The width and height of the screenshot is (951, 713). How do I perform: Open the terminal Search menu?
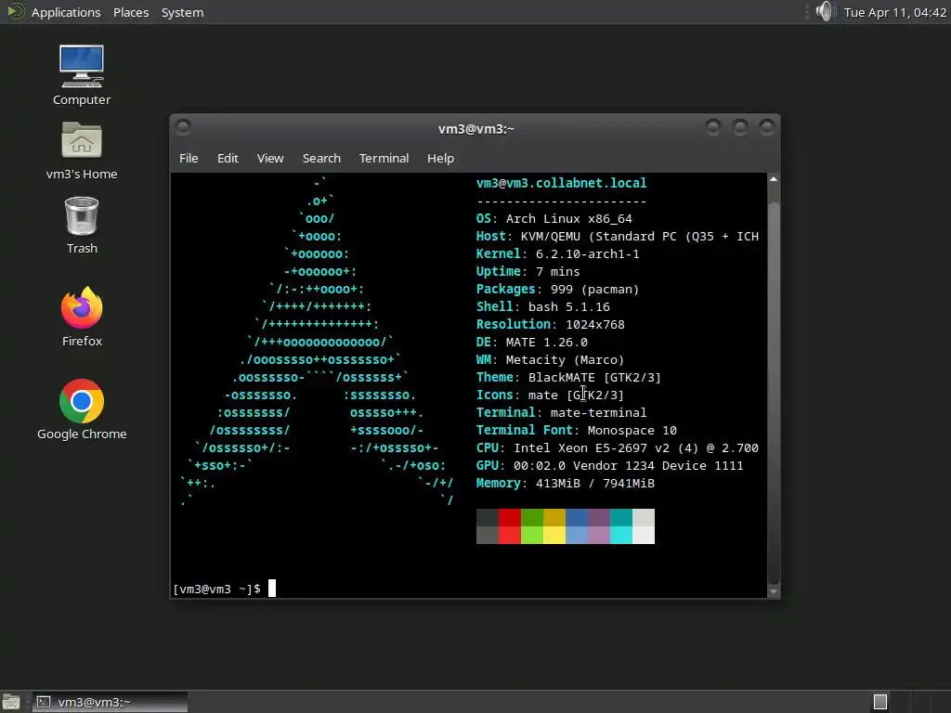(321, 158)
